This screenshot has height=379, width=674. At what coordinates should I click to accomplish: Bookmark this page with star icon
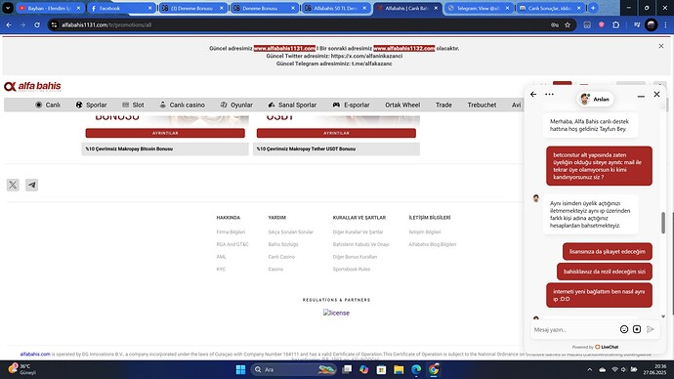coord(568,25)
